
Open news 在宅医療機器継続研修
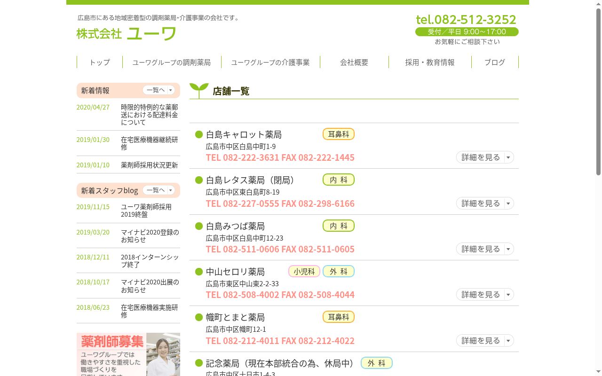150,143
